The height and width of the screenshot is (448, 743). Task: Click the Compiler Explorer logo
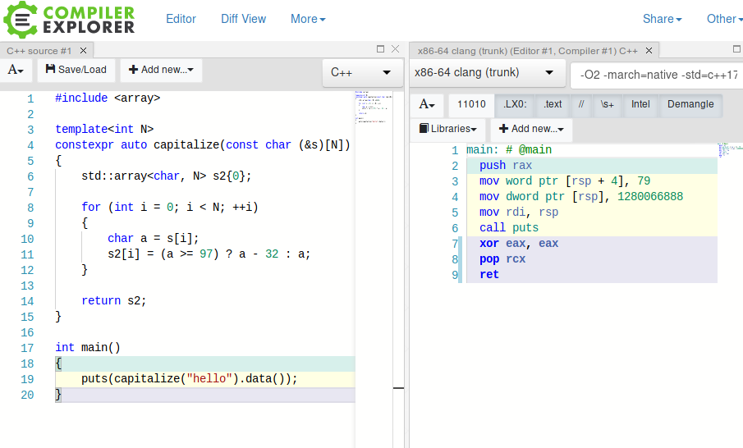click(69, 20)
